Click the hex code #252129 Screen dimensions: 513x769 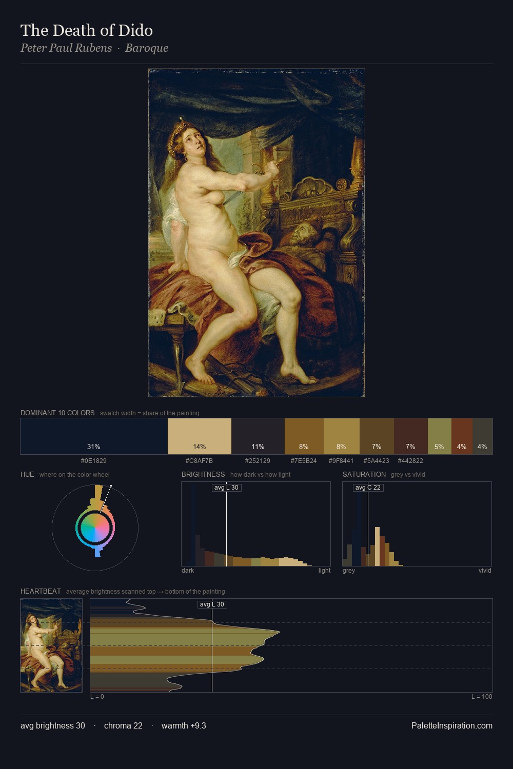click(x=258, y=461)
